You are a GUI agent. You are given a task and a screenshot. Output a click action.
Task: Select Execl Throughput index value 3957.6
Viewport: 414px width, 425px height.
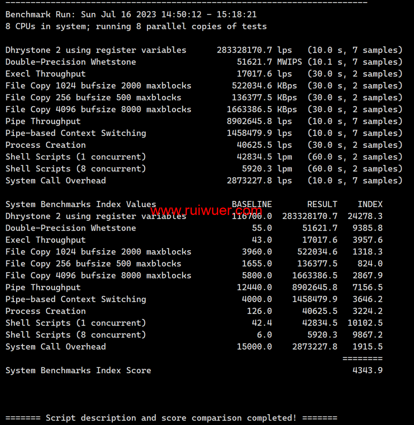367,240
